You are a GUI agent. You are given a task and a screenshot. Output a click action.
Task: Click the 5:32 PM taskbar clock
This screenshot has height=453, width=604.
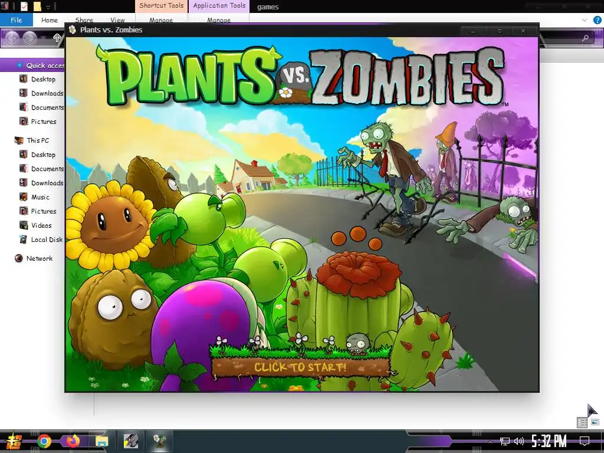(549, 441)
